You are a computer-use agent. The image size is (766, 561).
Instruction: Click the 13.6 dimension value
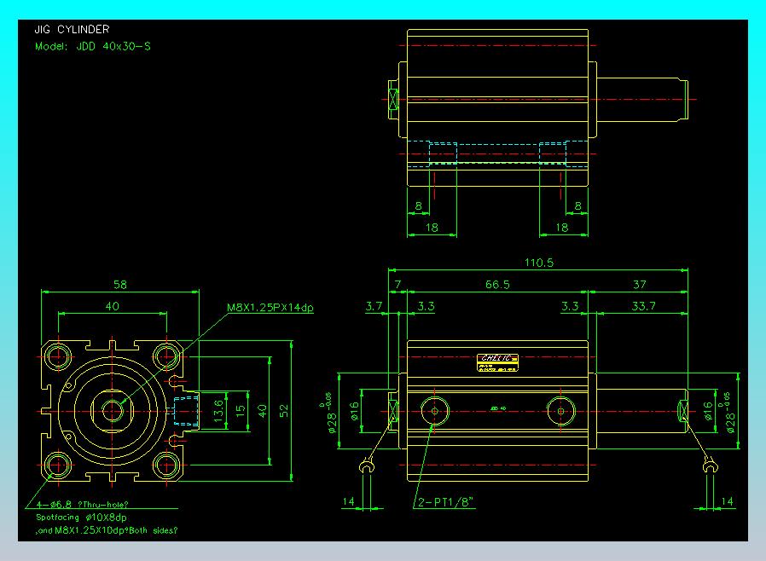pyautogui.click(x=218, y=411)
